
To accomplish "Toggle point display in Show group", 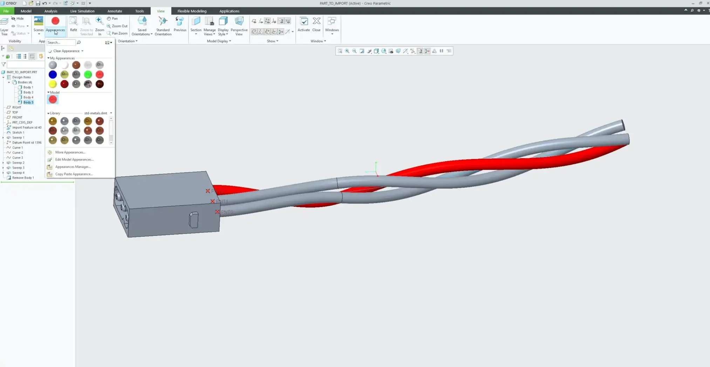I will 267,21.
